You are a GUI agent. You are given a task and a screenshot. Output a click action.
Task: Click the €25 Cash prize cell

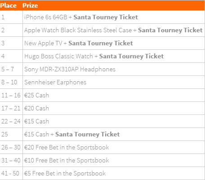[114, 95]
